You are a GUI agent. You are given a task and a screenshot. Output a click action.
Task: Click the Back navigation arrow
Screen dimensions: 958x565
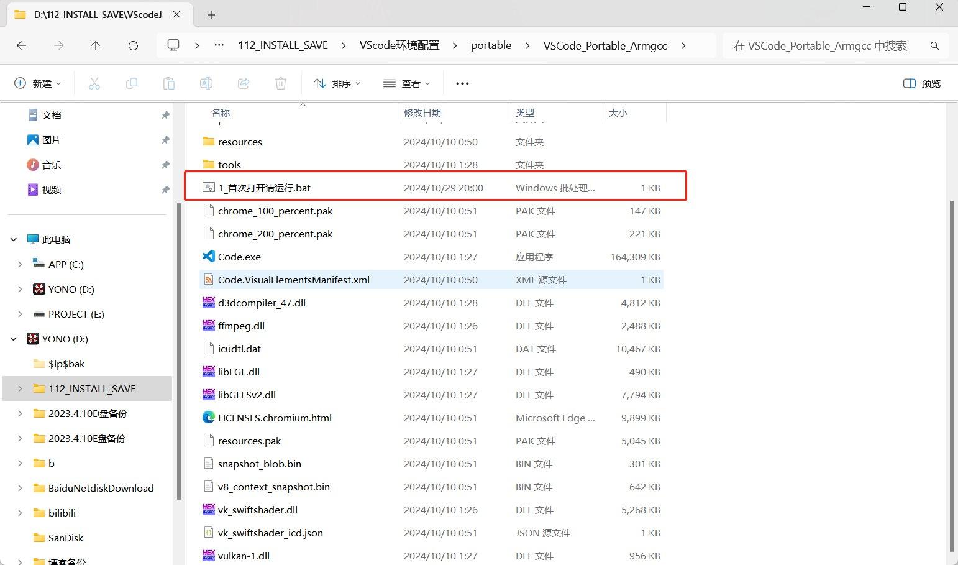point(22,45)
